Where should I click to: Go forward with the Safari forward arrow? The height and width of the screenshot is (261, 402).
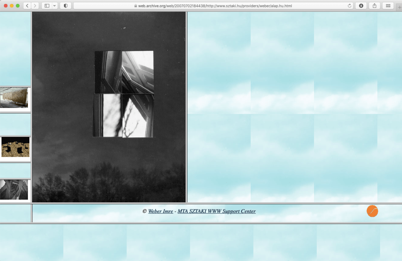tap(35, 6)
